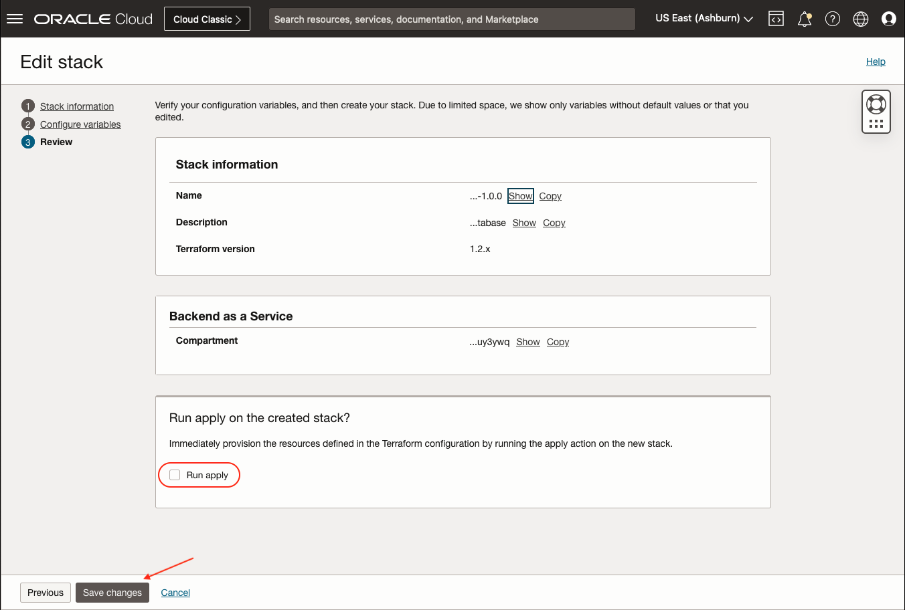Screen dimensions: 905x610
Task: Open the announcements bell icon
Action: (x=804, y=19)
